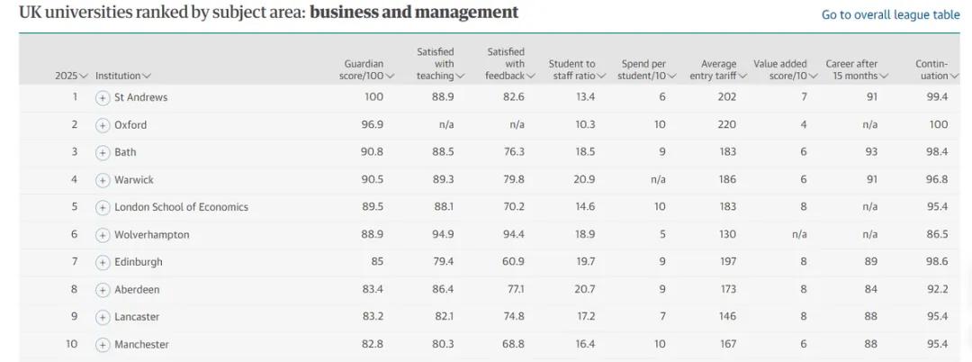Click the plus icon next to Wolverhampton
The image size is (972, 362).
[103, 236]
